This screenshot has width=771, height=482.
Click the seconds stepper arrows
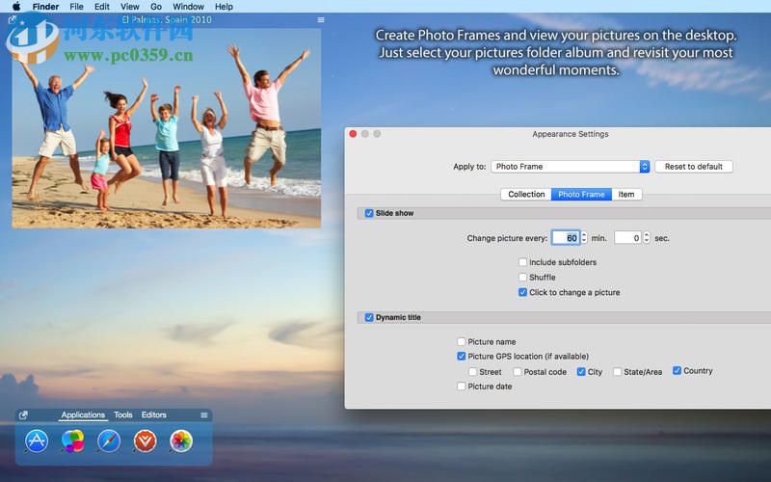(x=646, y=237)
